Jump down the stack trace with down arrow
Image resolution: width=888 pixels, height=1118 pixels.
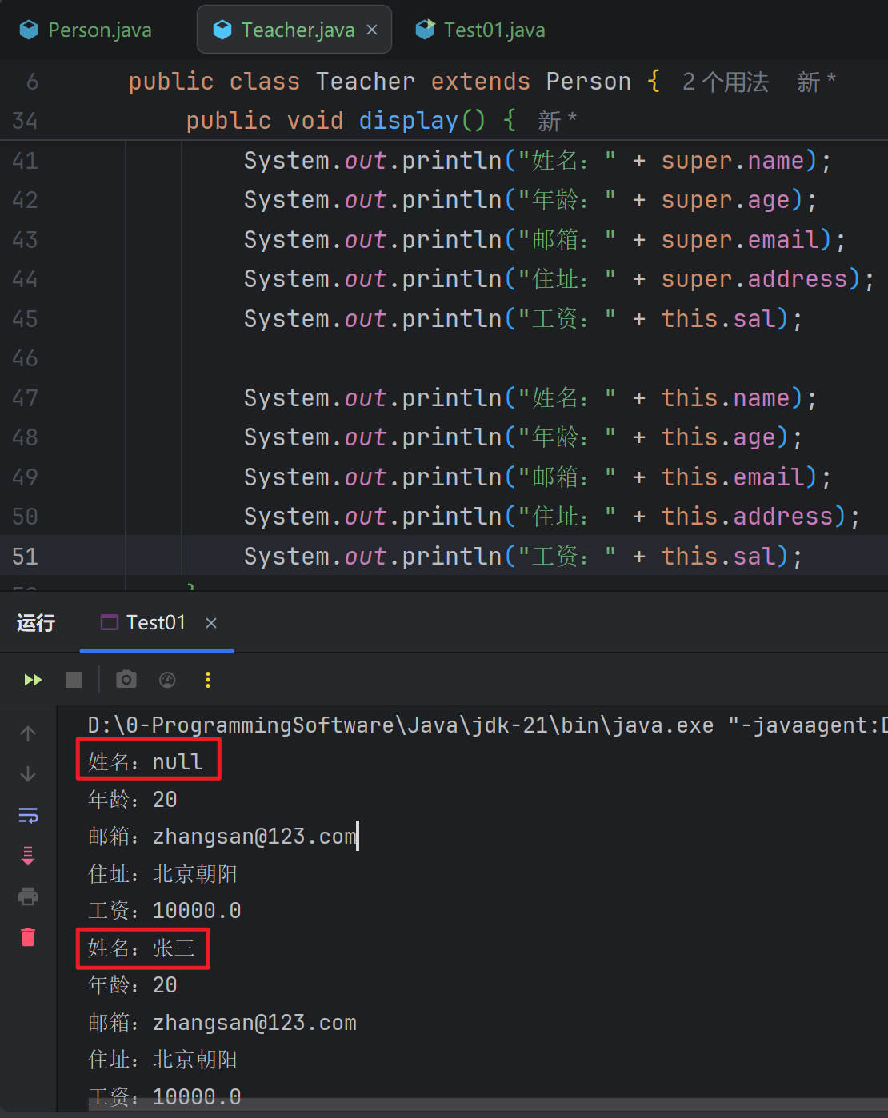coord(28,774)
